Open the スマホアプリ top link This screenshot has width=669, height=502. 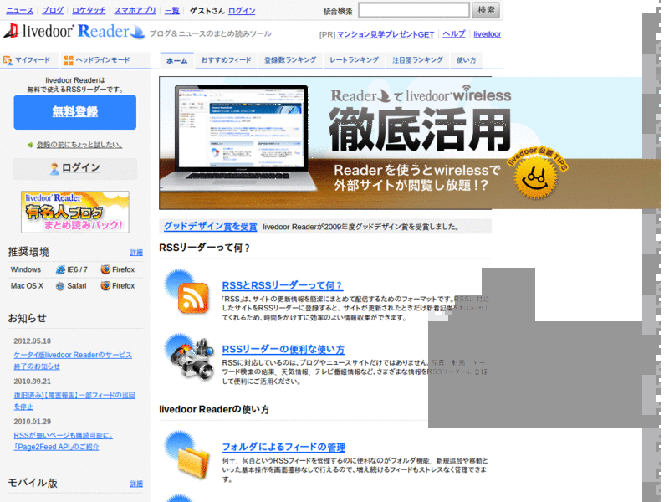click(135, 11)
